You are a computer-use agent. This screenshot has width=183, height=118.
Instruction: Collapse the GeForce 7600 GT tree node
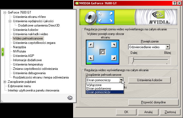tap(5, 12)
